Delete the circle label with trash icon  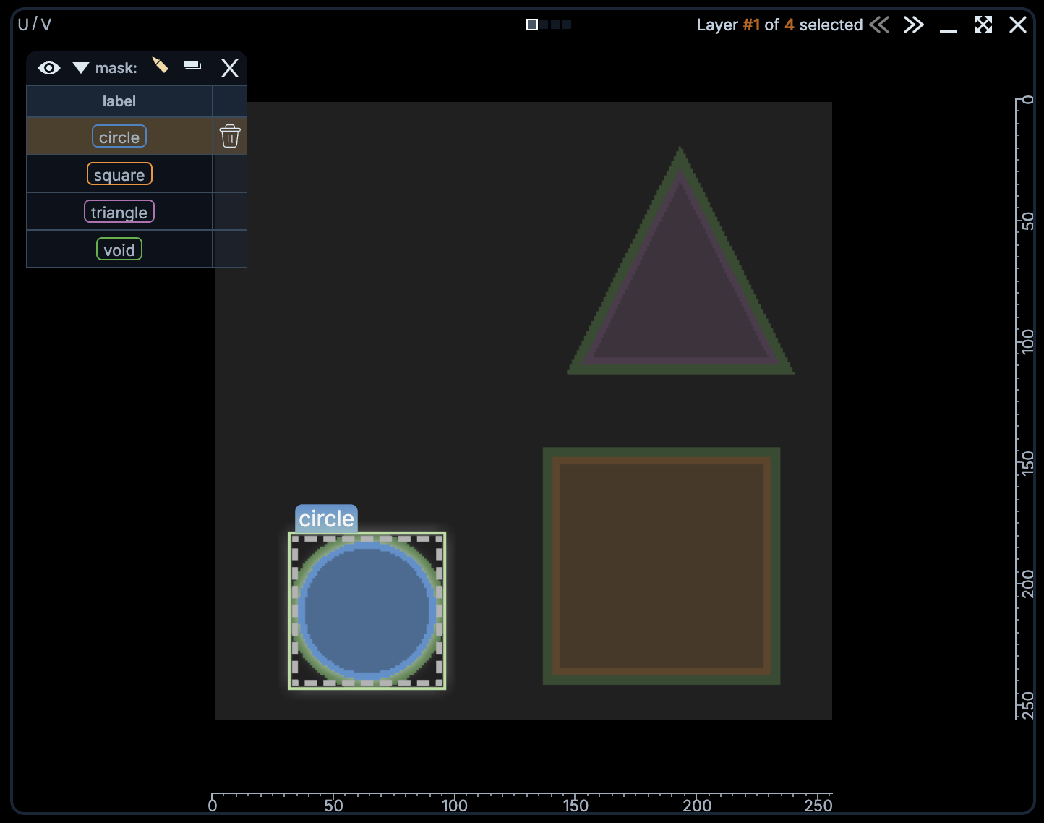point(230,136)
